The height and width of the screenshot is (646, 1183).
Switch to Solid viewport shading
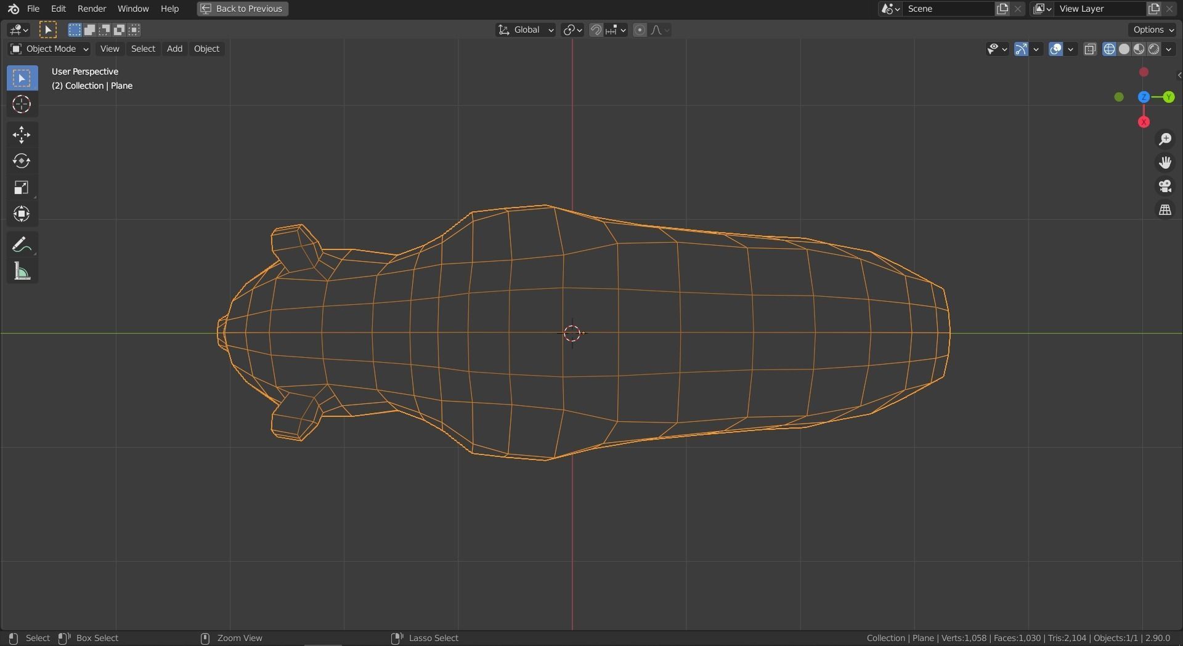(1124, 49)
